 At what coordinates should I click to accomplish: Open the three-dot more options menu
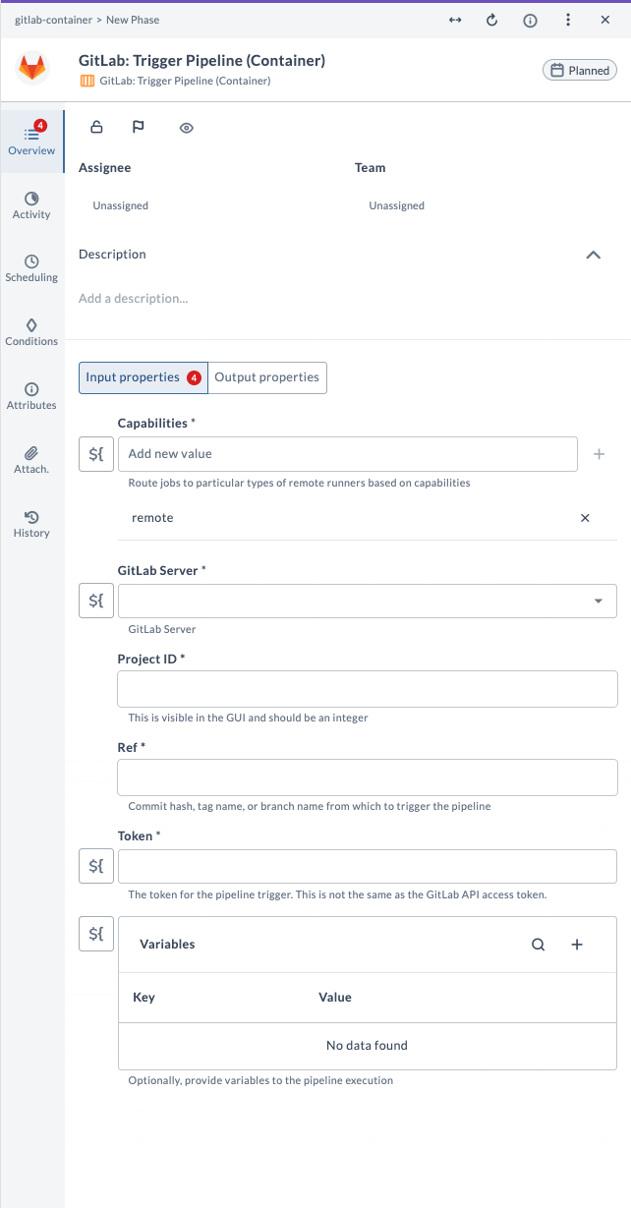pyautogui.click(x=568, y=20)
